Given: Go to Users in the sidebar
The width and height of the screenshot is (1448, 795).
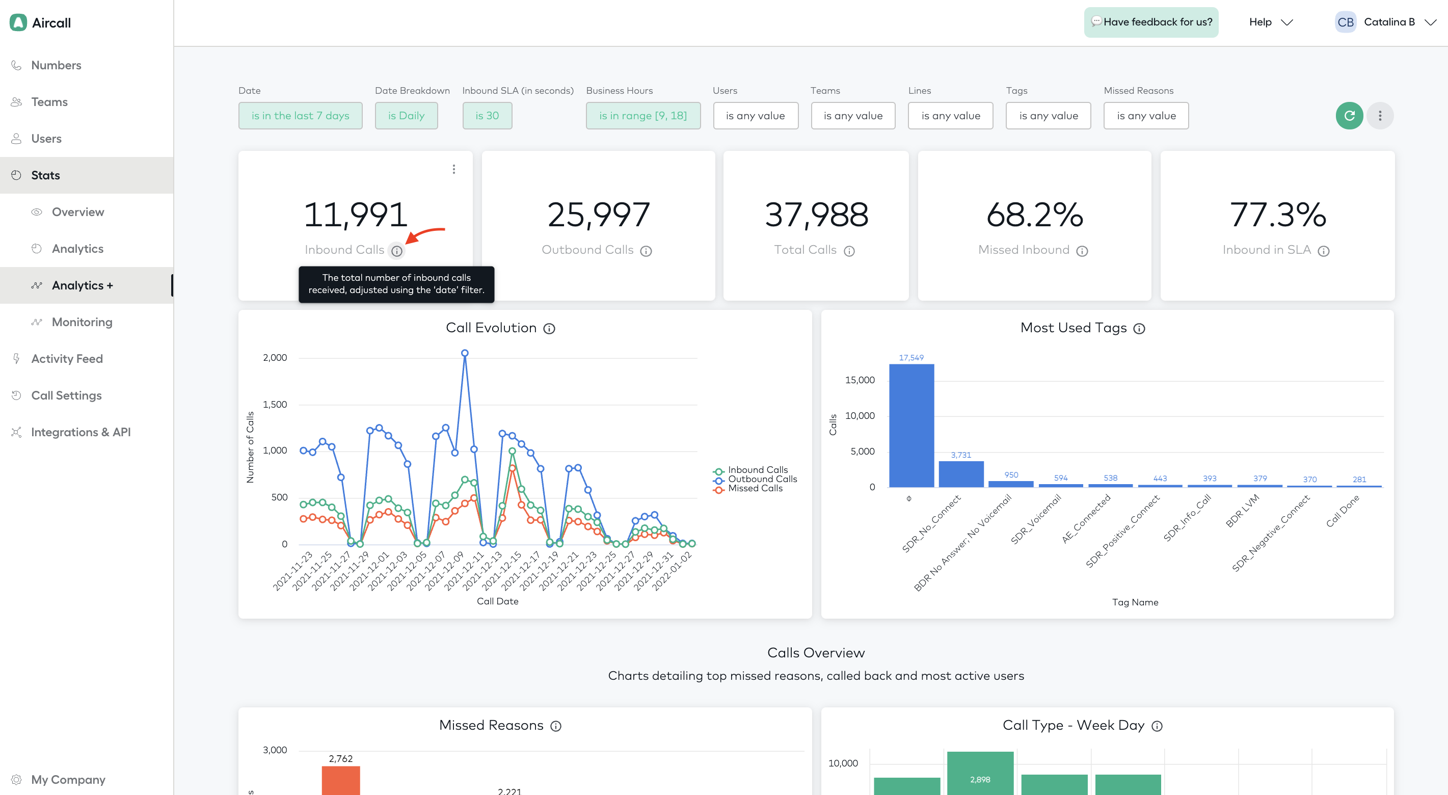Looking at the screenshot, I should tap(87, 138).
